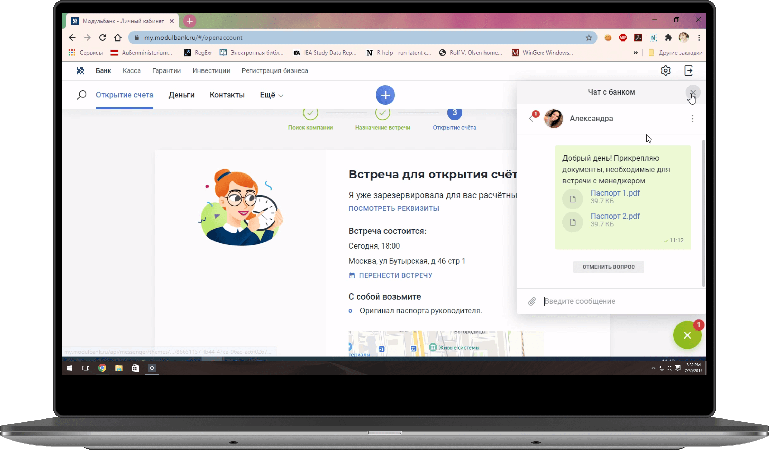
Task: Open File Explorer from taskbar
Action: (119, 368)
